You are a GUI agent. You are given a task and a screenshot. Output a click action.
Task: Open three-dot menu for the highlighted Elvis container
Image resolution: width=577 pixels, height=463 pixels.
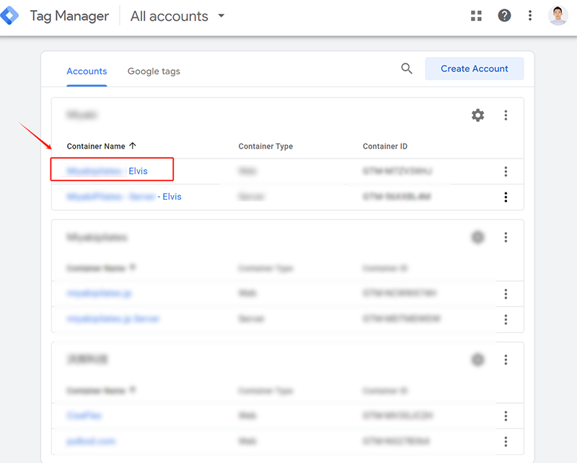(x=506, y=172)
